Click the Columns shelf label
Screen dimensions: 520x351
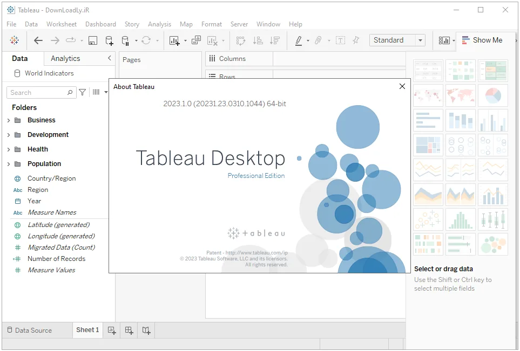pos(232,59)
